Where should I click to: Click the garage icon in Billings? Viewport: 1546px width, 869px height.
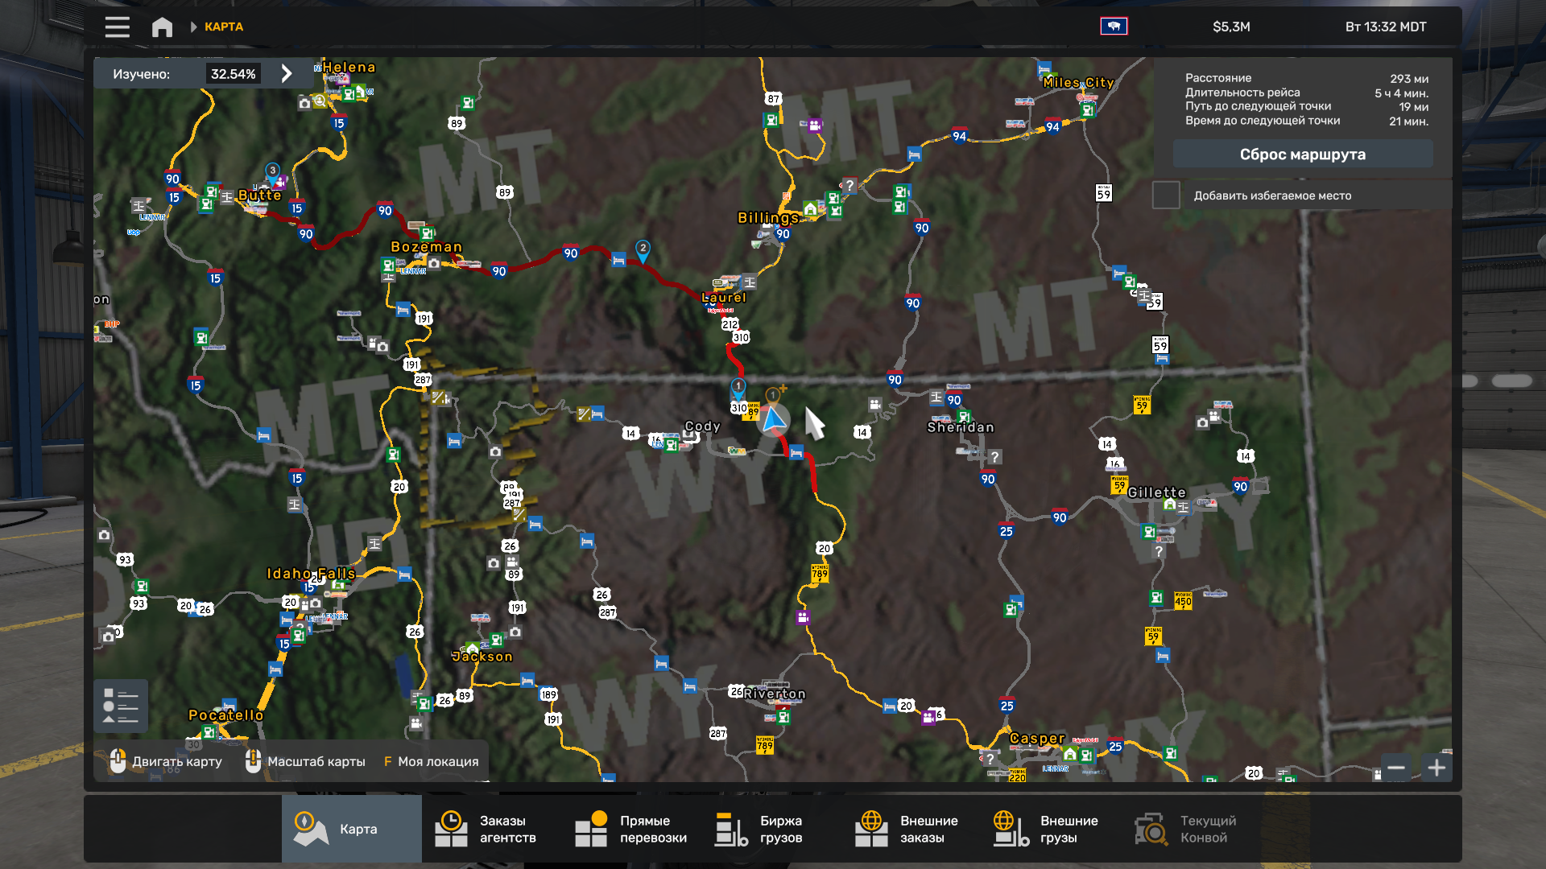pos(810,209)
